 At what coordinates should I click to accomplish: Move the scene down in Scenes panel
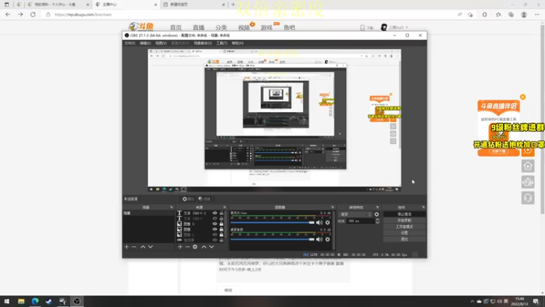tap(151, 247)
